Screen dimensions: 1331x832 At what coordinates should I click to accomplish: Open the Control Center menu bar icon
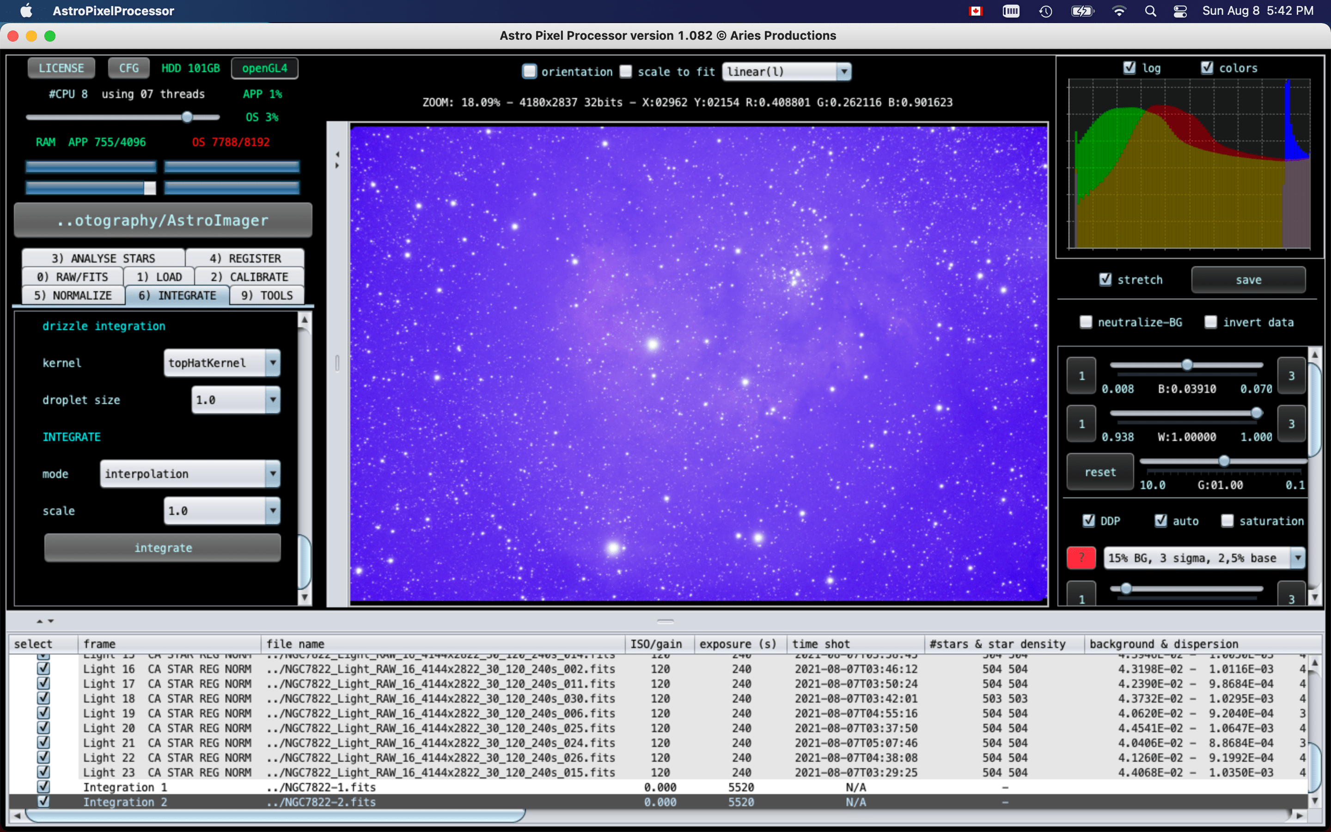1180,11
